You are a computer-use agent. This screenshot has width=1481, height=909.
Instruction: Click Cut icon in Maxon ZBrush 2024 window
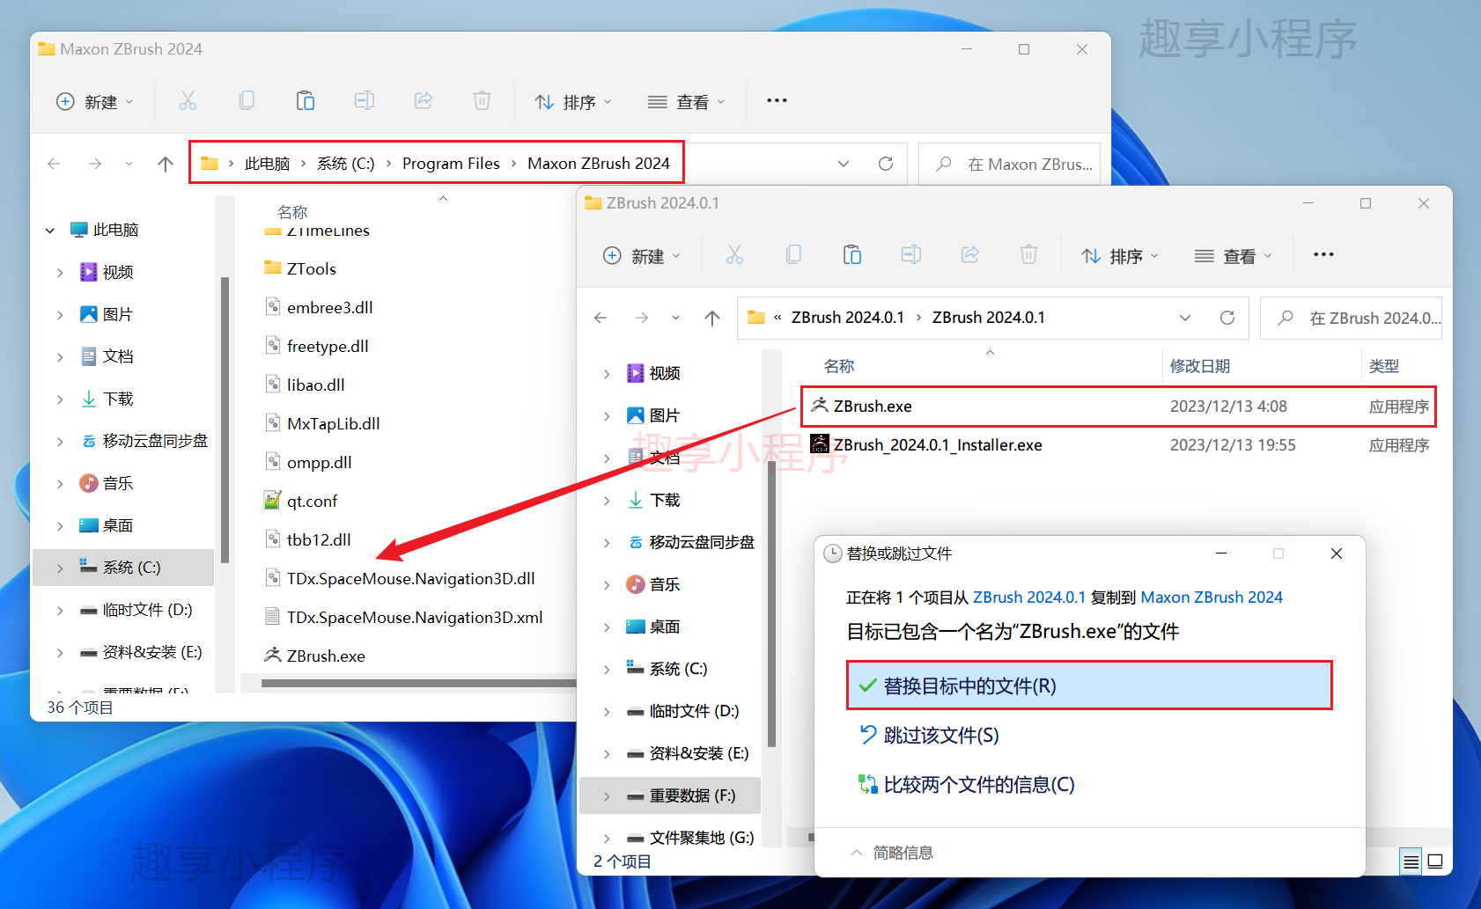188,101
